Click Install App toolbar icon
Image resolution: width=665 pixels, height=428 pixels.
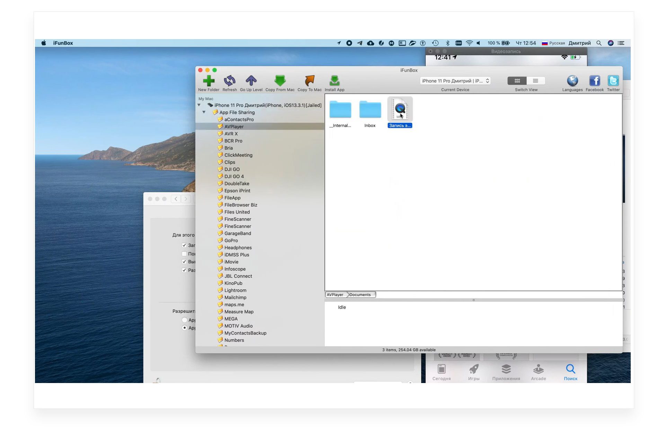point(334,81)
